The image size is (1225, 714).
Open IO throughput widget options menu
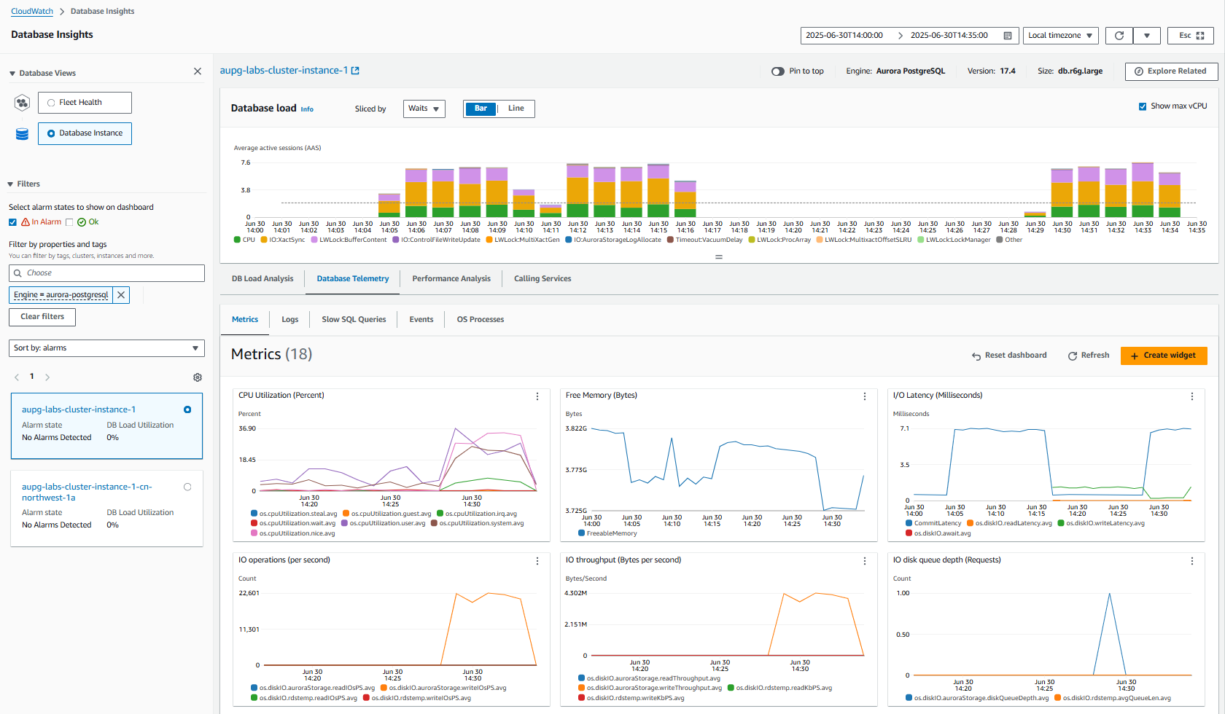tap(865, 561)
